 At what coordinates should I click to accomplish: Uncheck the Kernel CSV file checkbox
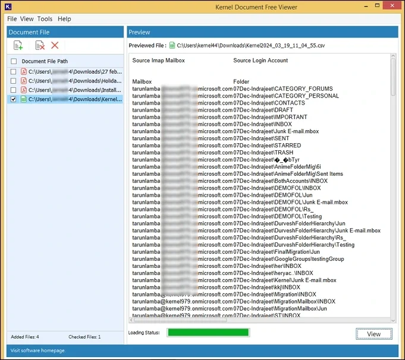pos(14,99)
